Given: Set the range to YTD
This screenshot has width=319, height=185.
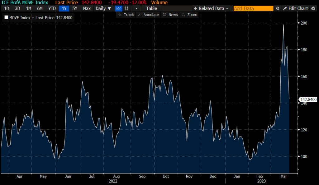Looking at the screenshot, I should 52,8.
